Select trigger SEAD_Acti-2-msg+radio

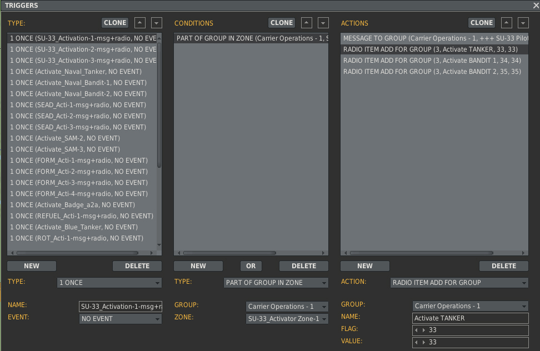[82, 116]
